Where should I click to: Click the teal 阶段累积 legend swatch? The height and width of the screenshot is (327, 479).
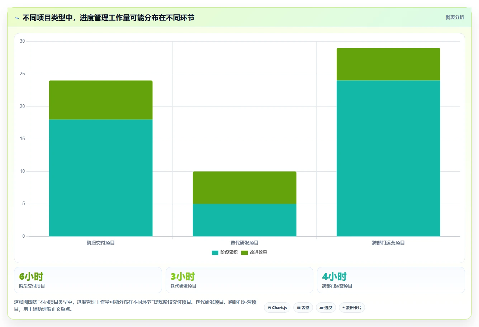(x=215, y=253)
